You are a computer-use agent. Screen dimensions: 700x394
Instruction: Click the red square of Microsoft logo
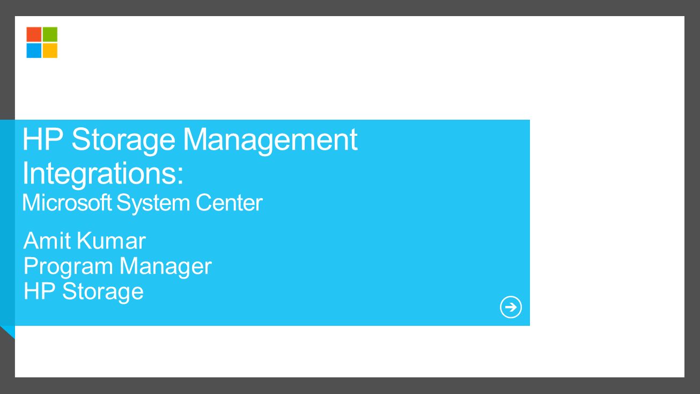[x=34, y=34]
